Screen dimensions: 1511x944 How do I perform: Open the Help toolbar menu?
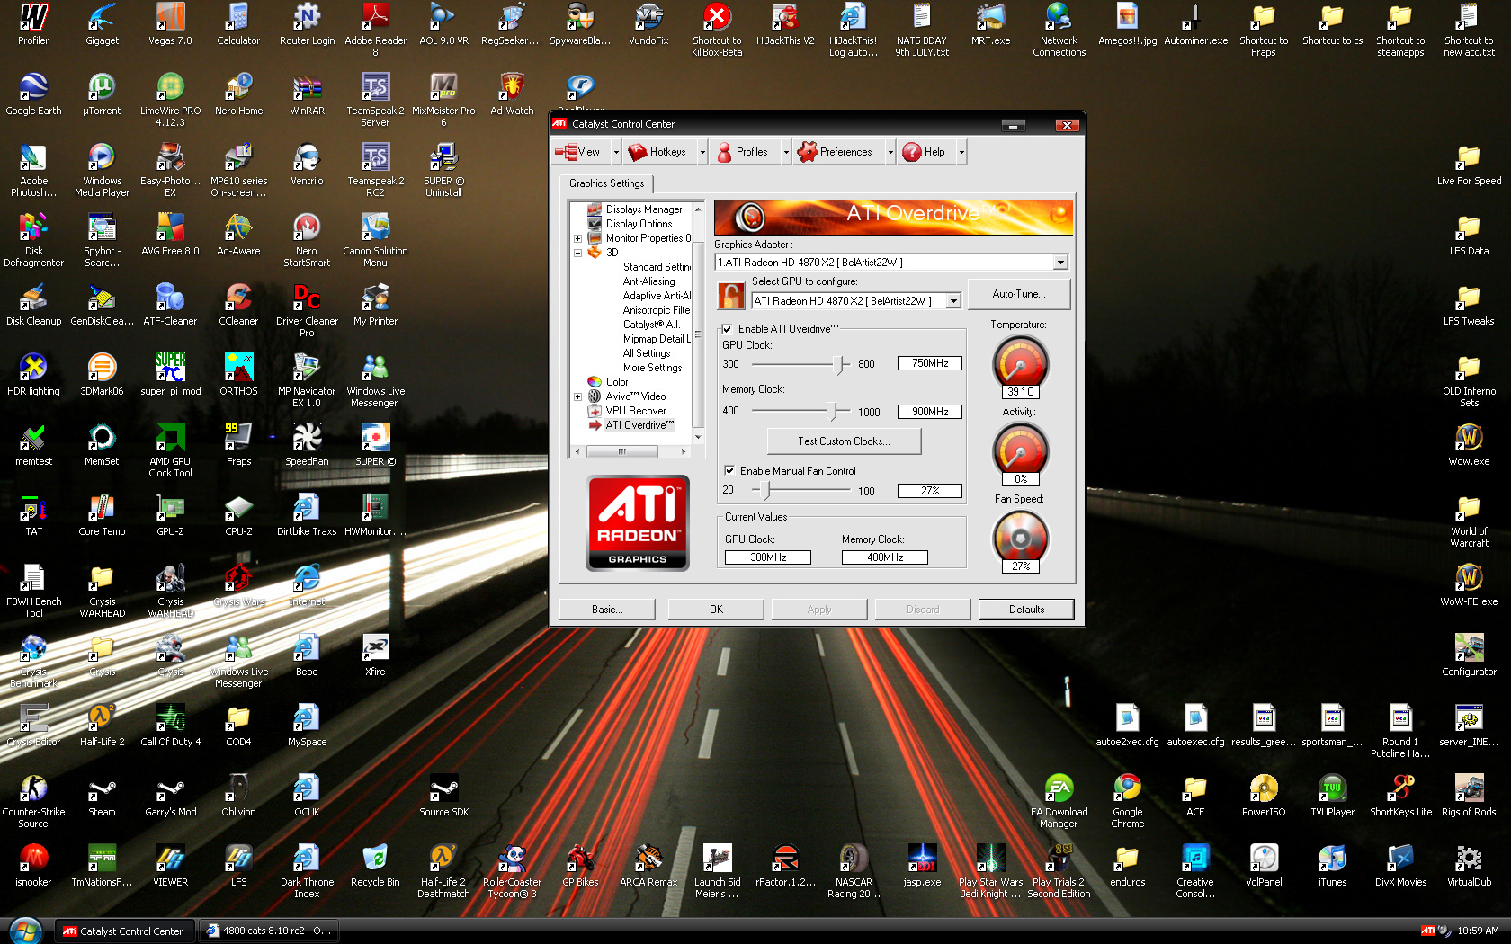click(925, 152)
